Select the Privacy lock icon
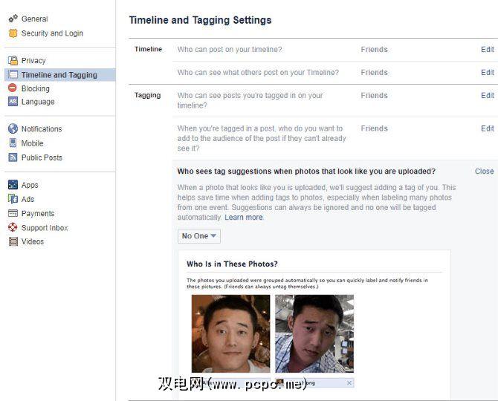The height and width of the screenshot is (401, 498). [x=13, y=60]
